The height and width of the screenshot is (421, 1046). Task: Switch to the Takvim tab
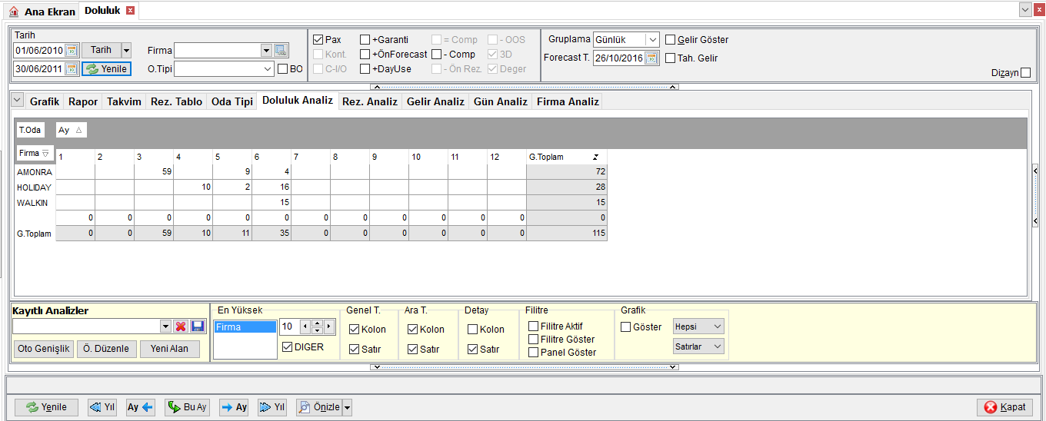click(124, 101)
